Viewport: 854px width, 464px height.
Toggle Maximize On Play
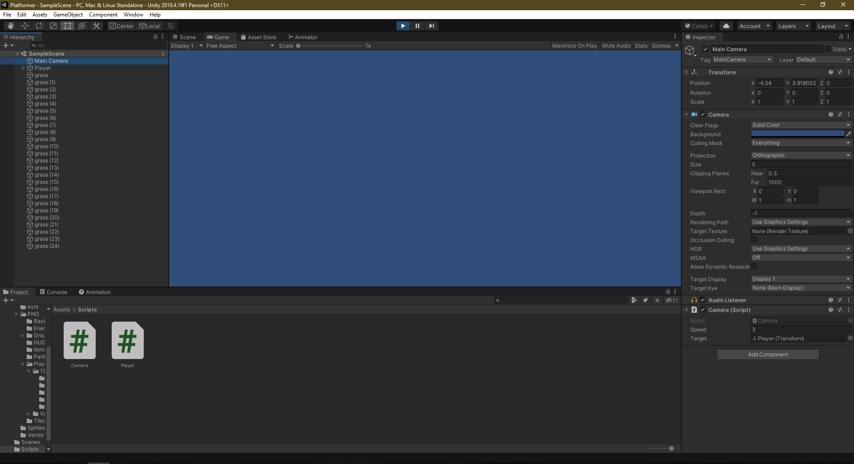[574, 45]
